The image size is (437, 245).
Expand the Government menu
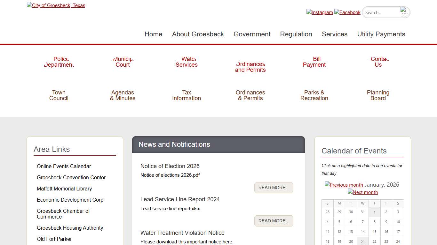tap(252, 34)
